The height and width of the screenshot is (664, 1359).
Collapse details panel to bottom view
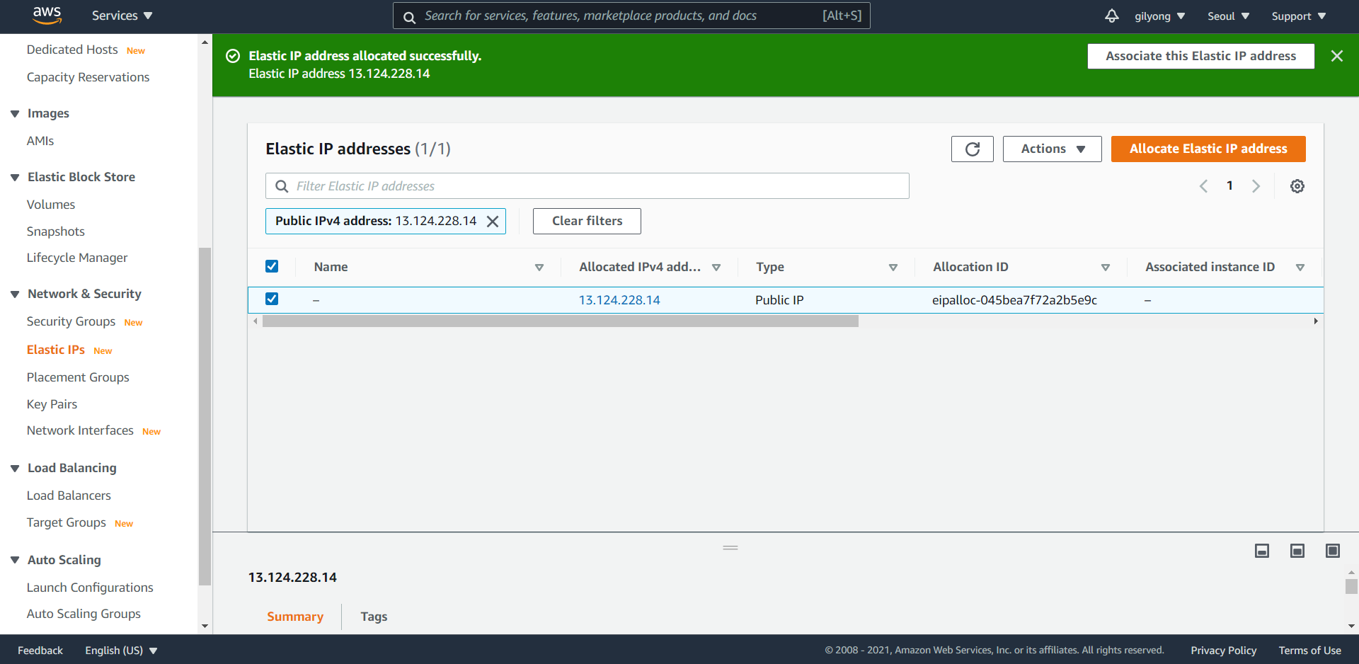(x=1262, y=551)
